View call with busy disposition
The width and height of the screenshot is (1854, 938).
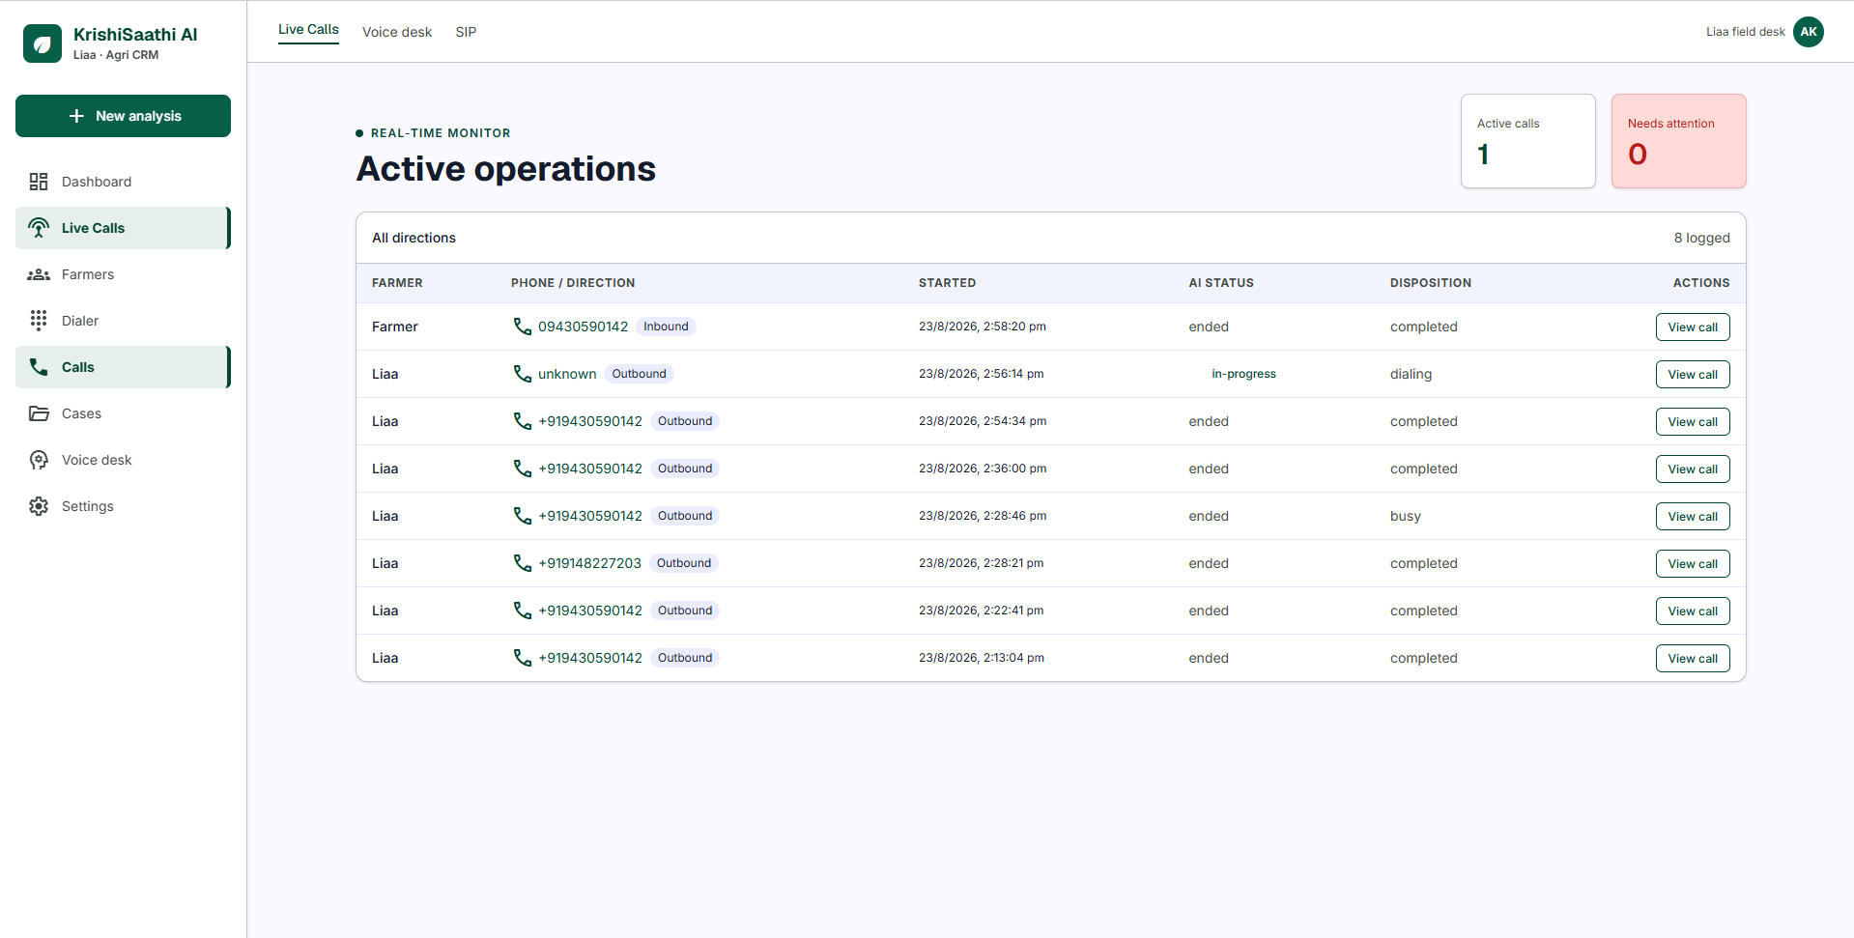1693,517
